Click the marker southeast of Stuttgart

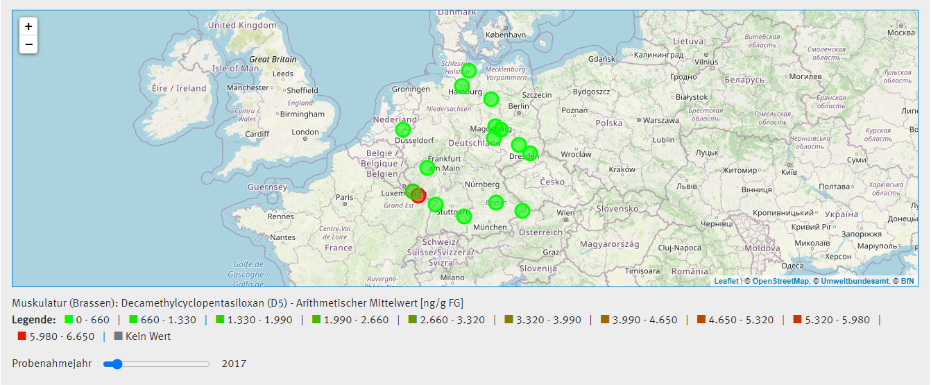[464, 216]
